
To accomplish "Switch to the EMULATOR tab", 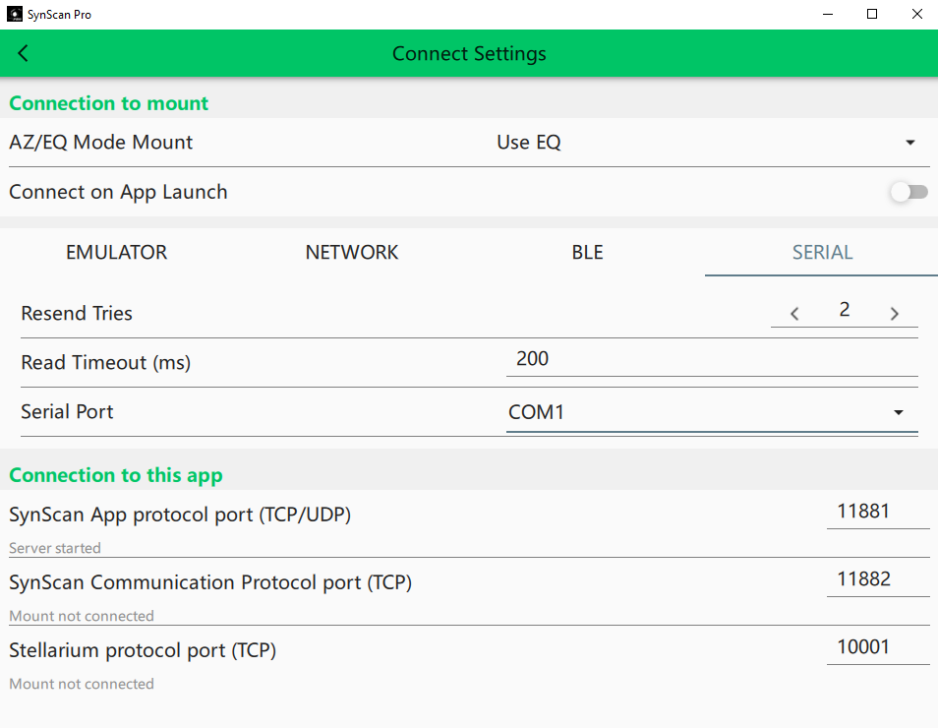I will (116, 253).
